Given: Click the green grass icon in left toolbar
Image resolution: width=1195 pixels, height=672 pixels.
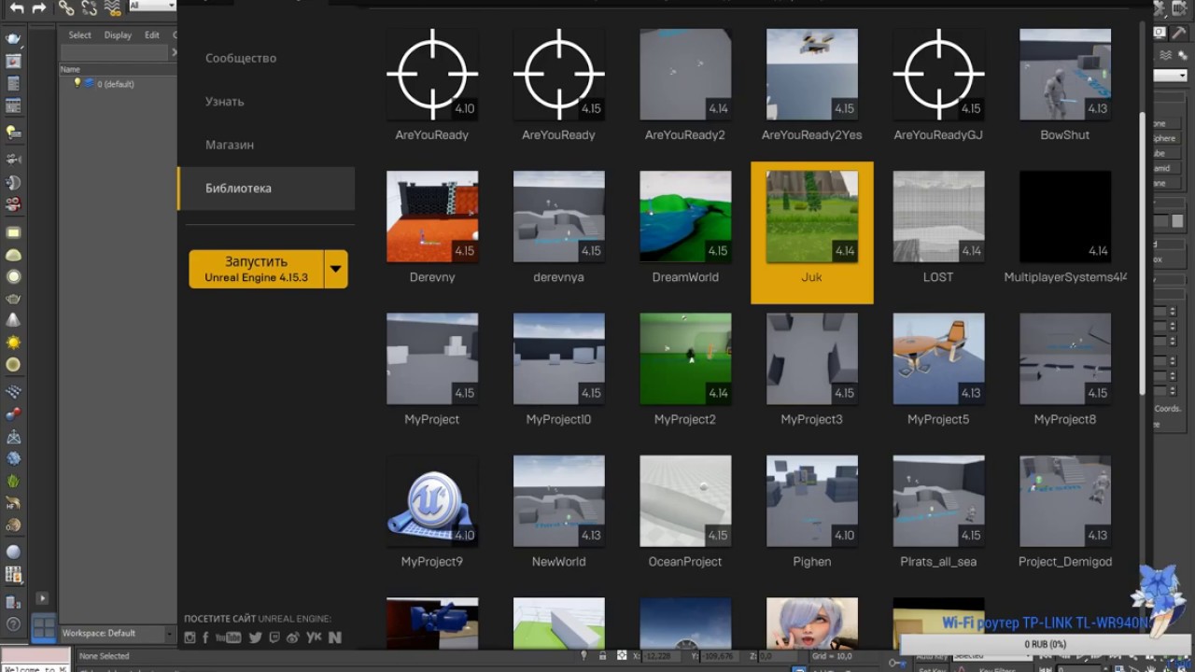Looking at the screenshot, I should 13,482.
